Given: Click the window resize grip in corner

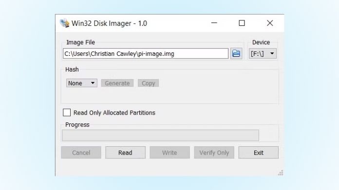Looking at the screenshot, I should [281, 173].
